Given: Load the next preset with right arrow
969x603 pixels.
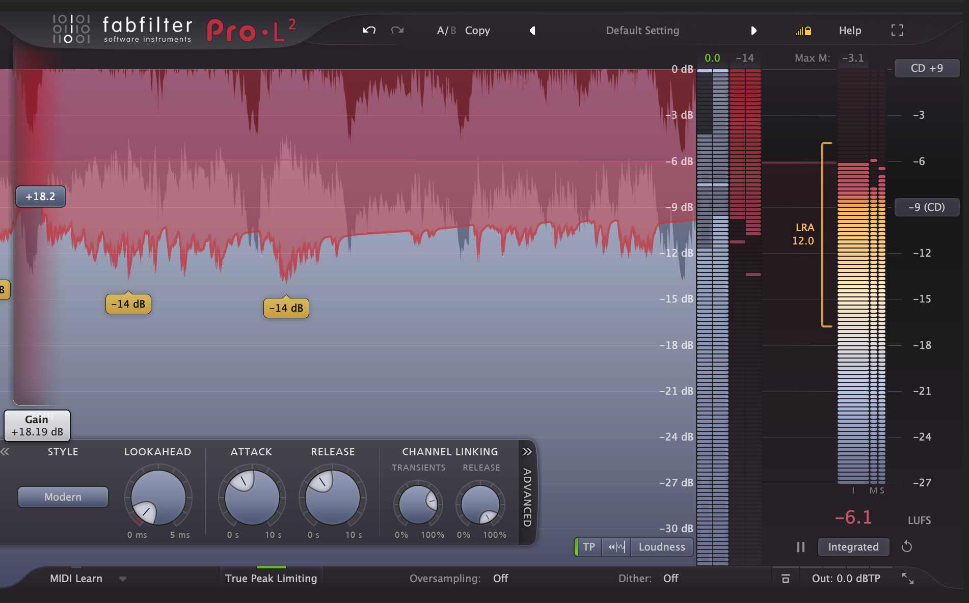Looking at the screenshot, I should 753,31.
